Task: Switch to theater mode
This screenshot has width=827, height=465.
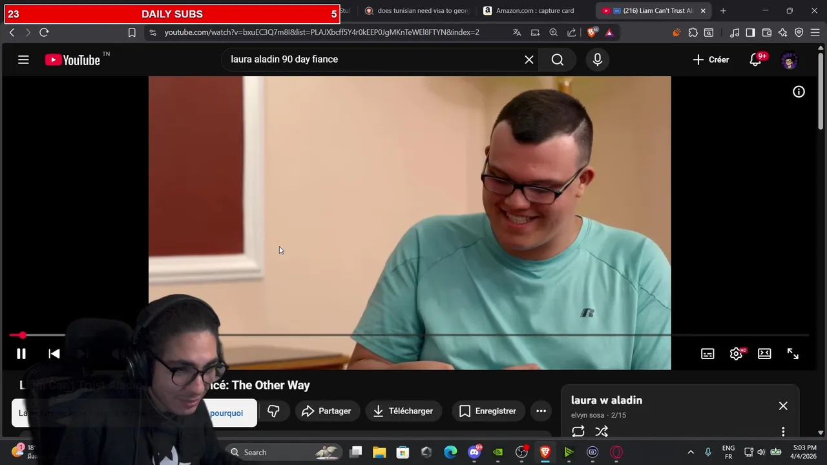Action: click(764, 354)
